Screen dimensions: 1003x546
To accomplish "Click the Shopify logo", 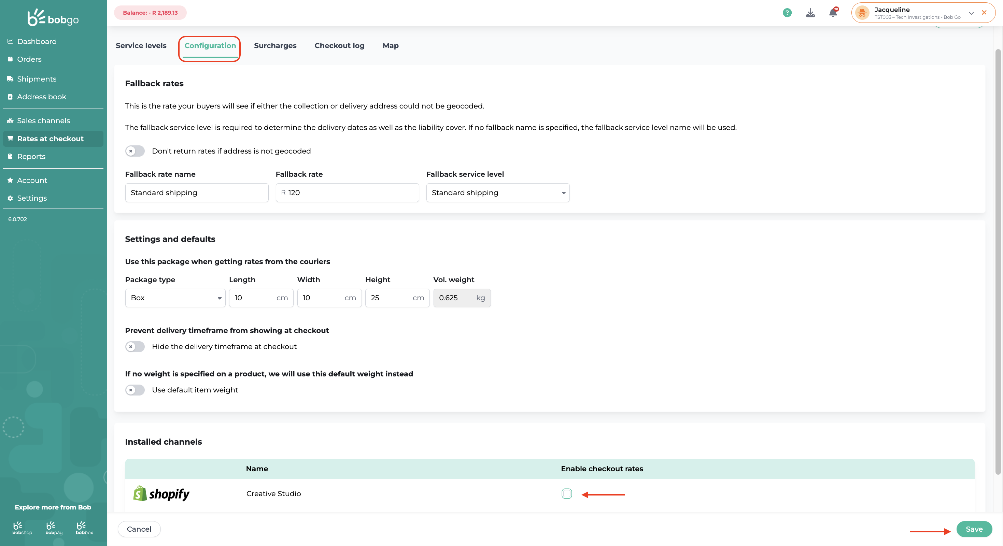I will [x=161, y=493].
